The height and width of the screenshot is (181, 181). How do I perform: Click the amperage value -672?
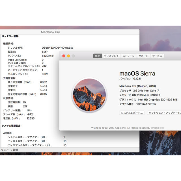[x=30, y=114]
